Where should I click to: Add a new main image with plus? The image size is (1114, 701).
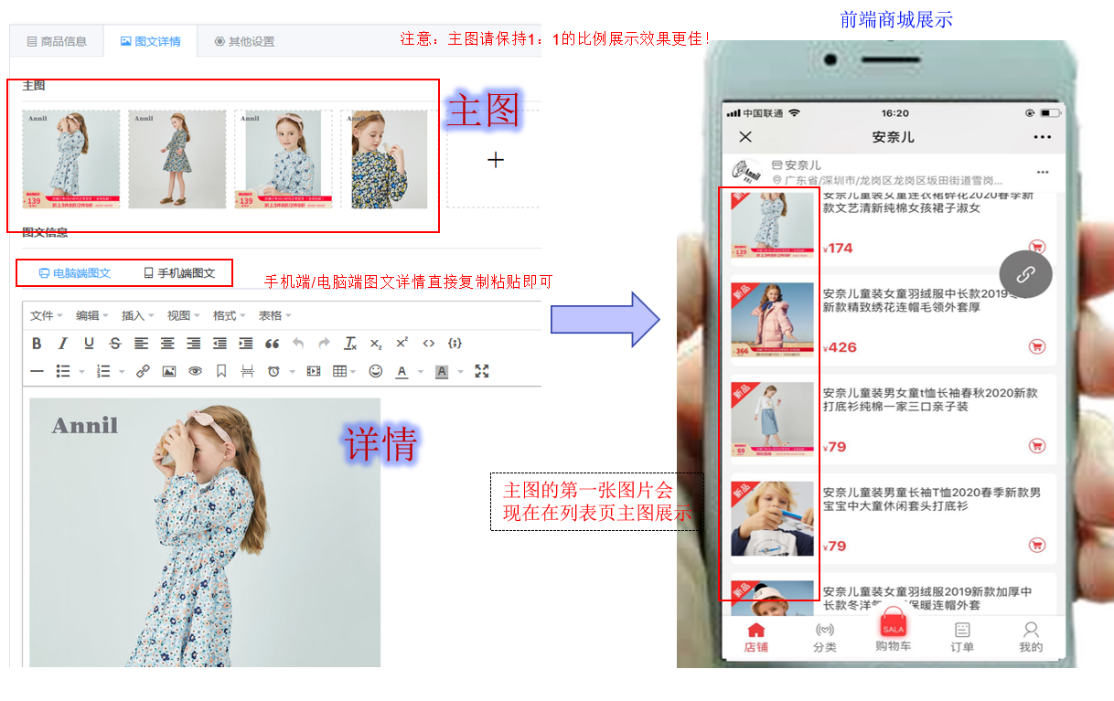pos(495,160)
